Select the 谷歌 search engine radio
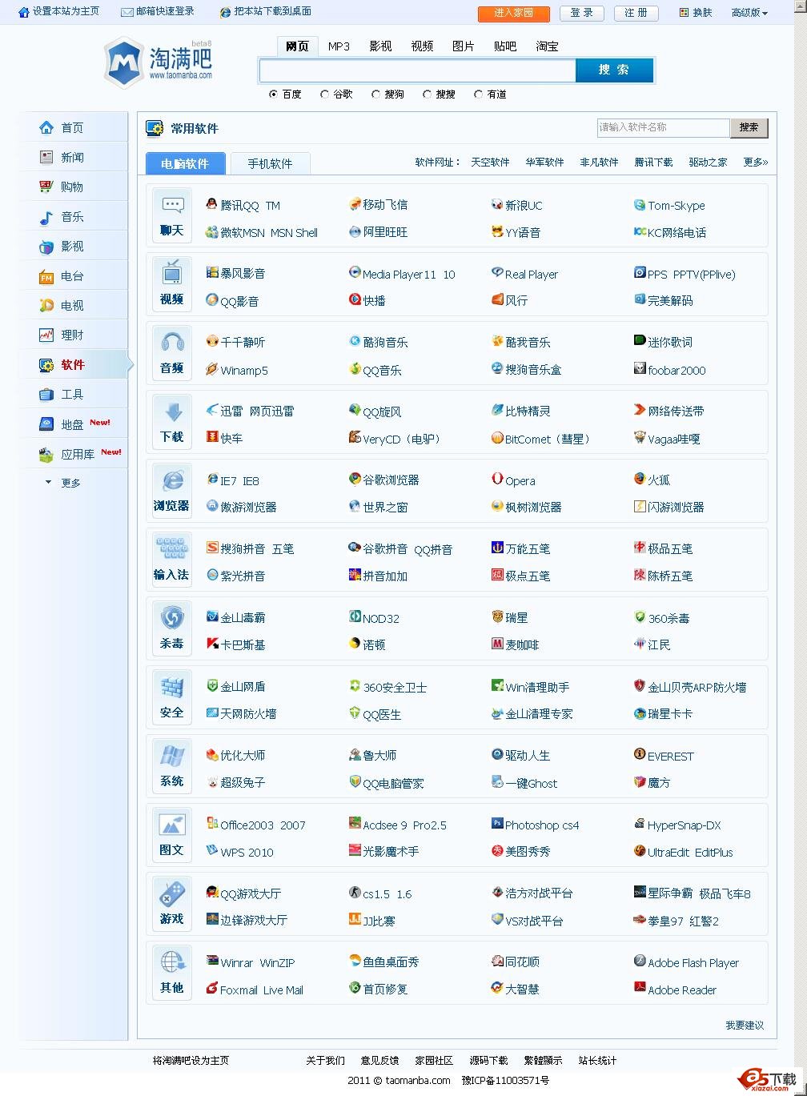This screenshot has width=807, height=1096. [x=324, y=94]
